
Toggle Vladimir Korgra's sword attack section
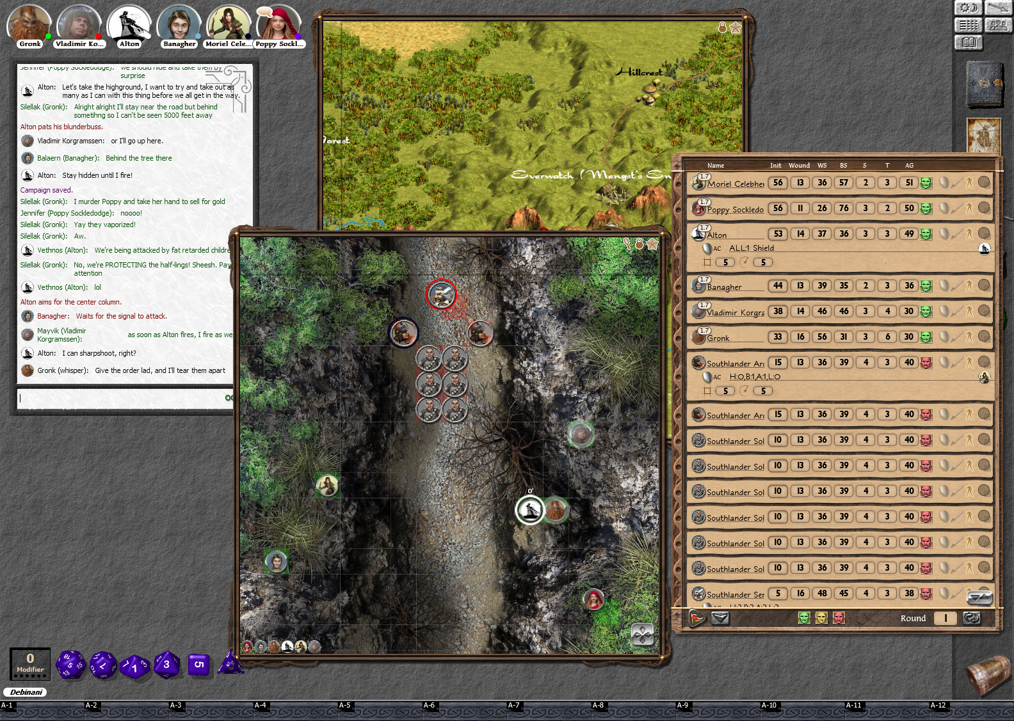pyautogui.click(x=957, y=312)
